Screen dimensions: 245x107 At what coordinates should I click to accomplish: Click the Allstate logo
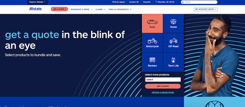pyautogui.click(x=35, y=9)
